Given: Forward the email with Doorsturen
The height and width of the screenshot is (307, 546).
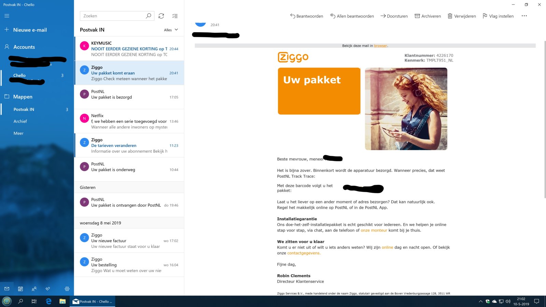Looking at the screenshot, I should (394, 16).
